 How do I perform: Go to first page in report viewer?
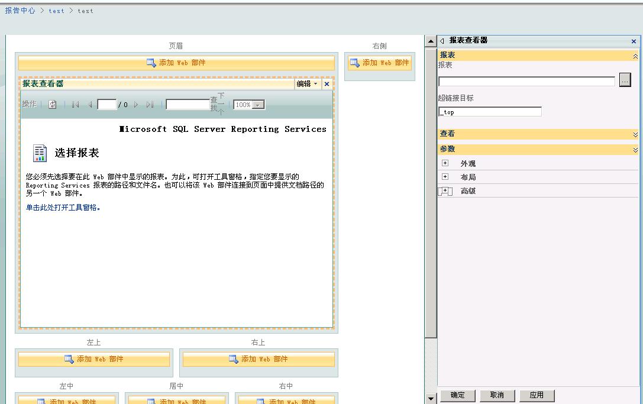[x=76, y=105]
